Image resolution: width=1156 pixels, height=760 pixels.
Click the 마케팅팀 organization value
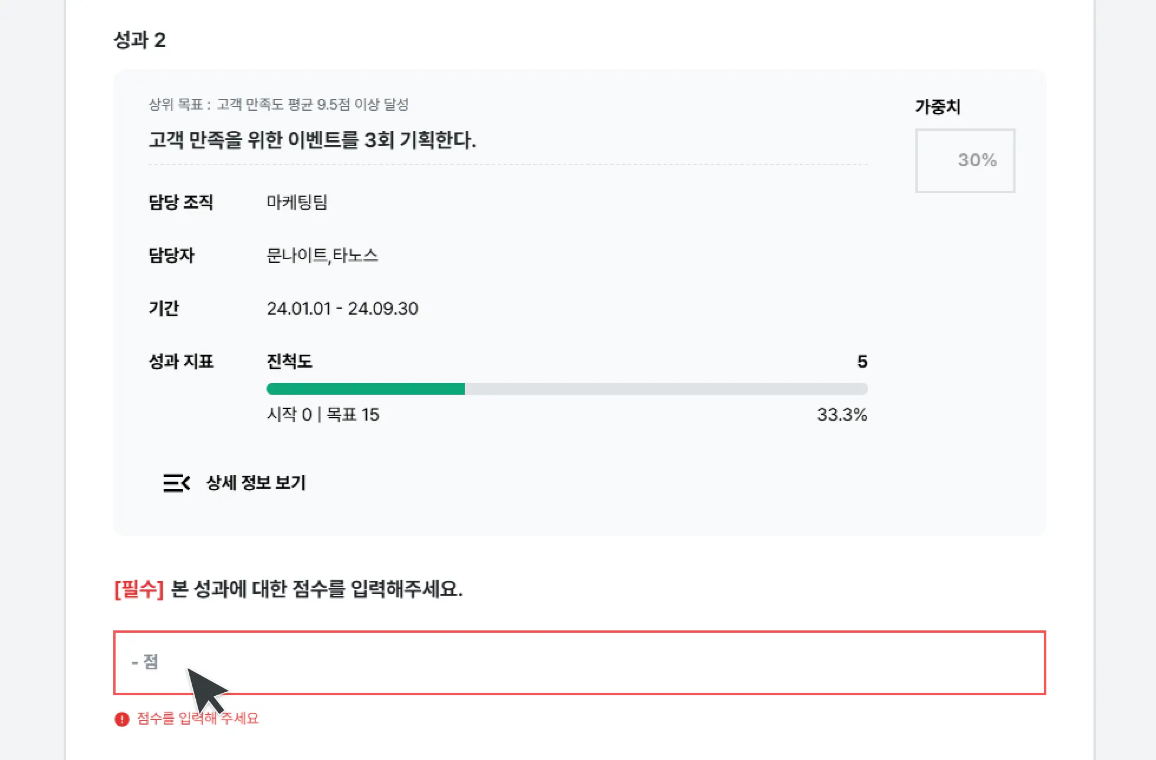(297, 202)
